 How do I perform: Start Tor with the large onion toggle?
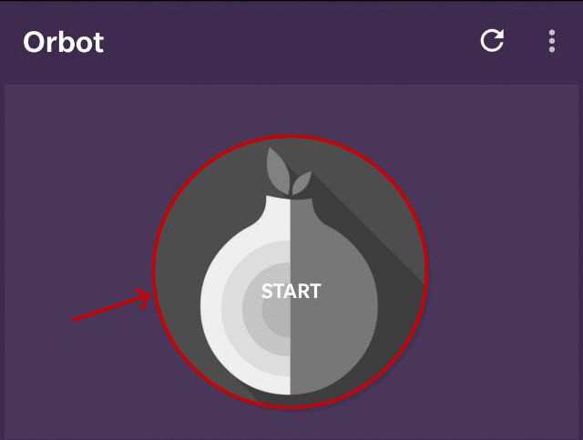coord(291,272)
